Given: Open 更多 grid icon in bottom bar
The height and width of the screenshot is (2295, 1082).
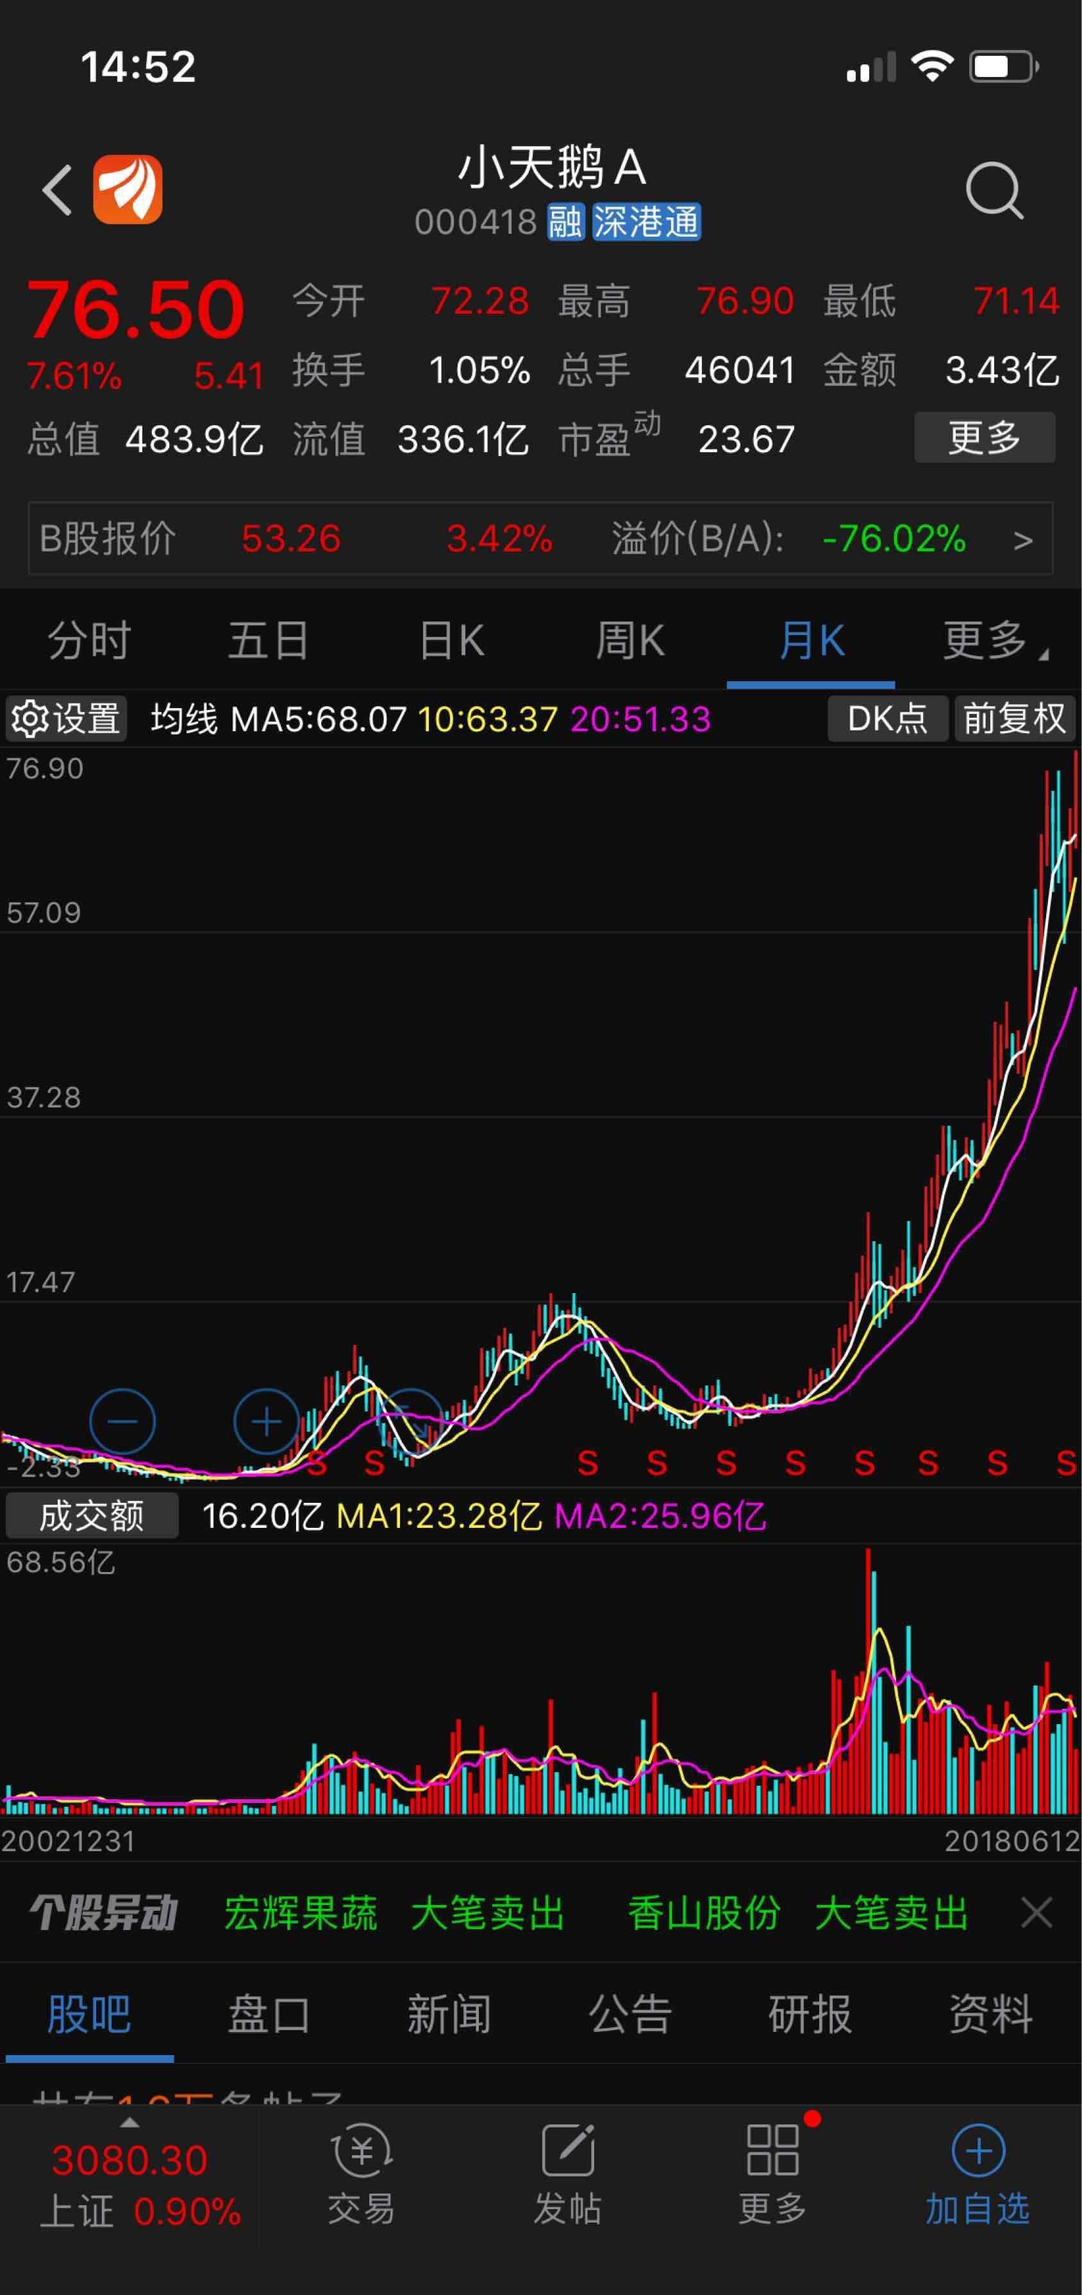Looking at the screenshot, I should 772,2174.
